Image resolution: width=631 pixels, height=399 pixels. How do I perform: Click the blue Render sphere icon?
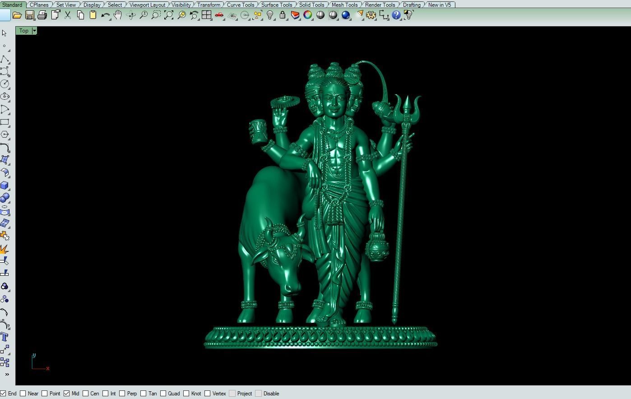click(346, 15)
